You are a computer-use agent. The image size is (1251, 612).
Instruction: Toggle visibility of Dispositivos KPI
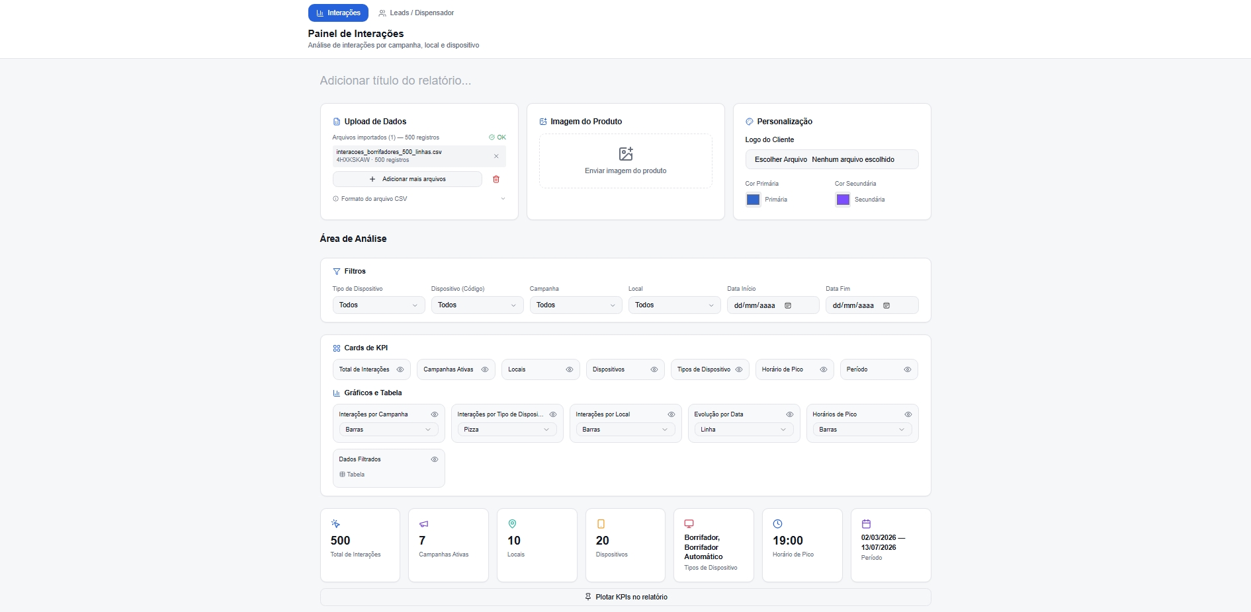pyautogui.click(x=654, y=369)
